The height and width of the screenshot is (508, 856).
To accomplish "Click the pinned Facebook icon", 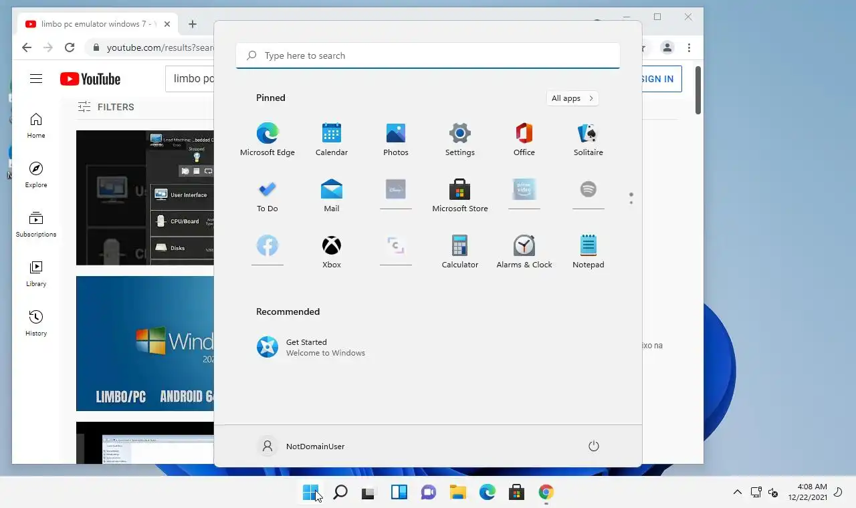I will [x=267, y=247].
